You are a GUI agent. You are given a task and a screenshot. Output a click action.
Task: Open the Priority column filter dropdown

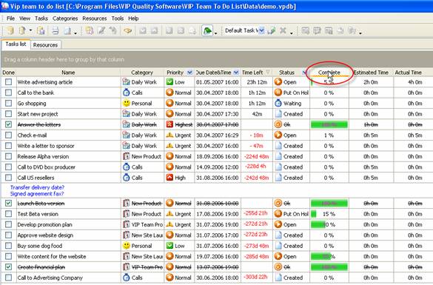click(189, 73)
